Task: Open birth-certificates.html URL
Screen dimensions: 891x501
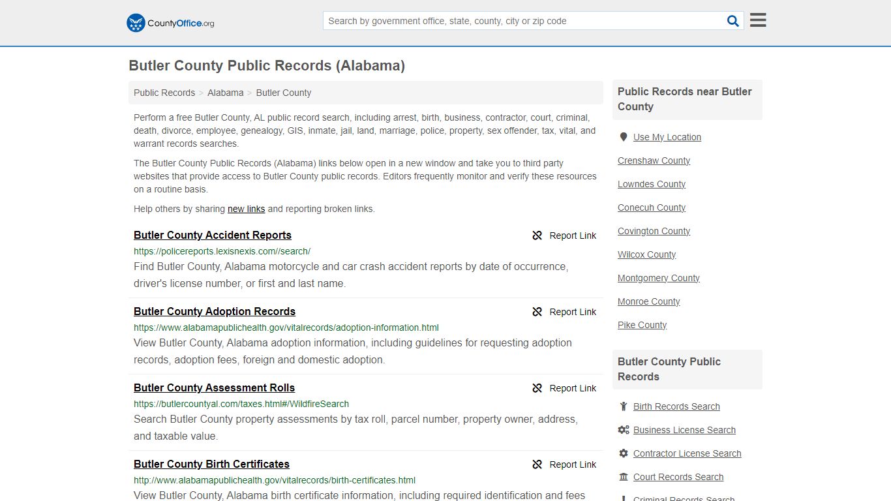Action: tap(275, 480)
